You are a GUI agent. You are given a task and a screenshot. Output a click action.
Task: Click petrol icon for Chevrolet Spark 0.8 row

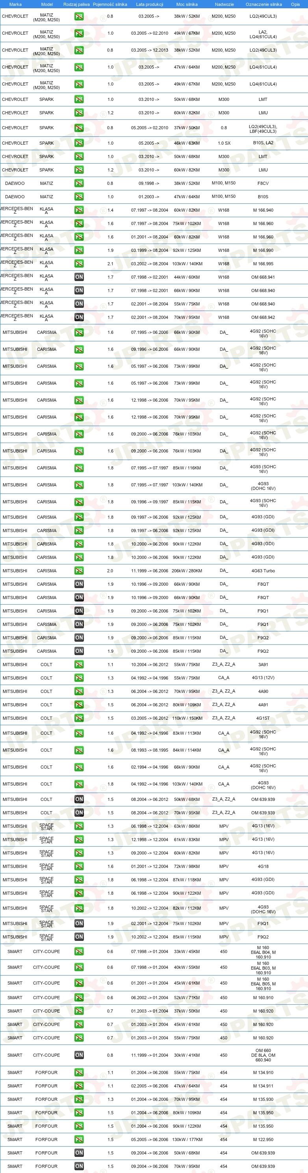click(79, 128)
